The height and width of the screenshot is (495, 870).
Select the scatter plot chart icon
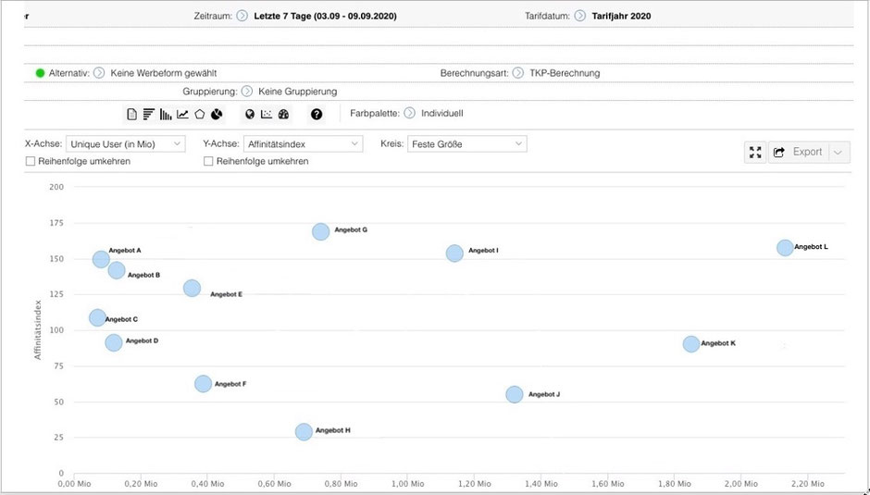point(267,115)
